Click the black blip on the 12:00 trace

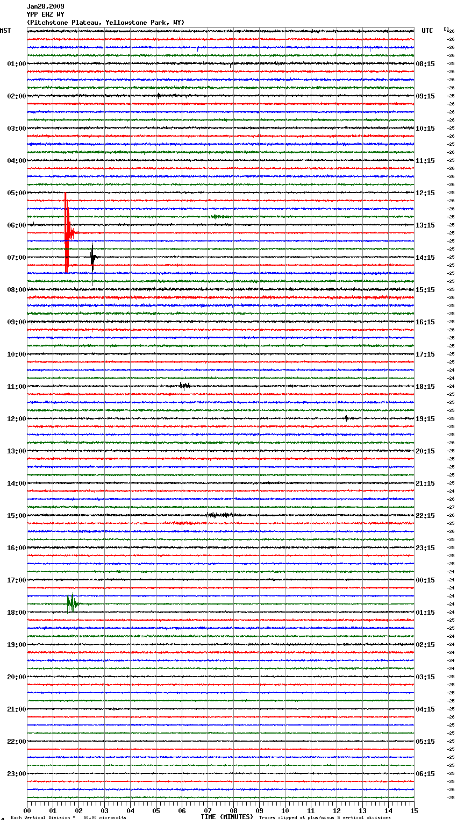click(x=346, y=418)
